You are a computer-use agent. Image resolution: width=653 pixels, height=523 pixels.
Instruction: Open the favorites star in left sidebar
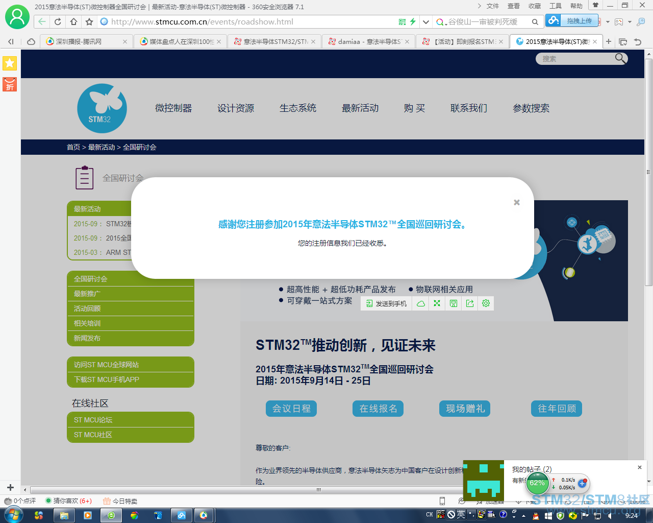tap(10, 63)
